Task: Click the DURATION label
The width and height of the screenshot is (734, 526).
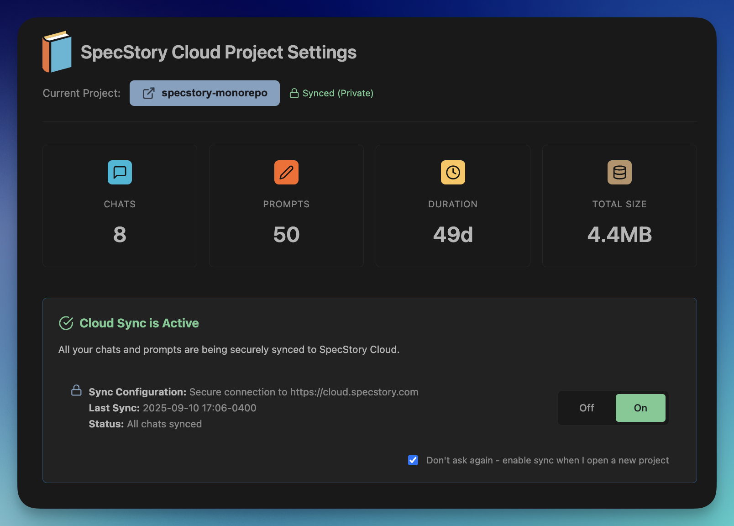Action: pos(453,204)
